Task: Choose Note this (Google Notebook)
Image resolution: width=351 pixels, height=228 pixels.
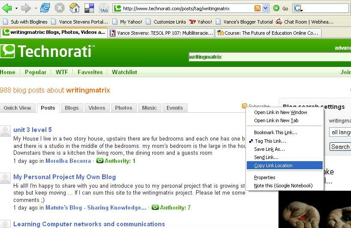Action: 284,186
